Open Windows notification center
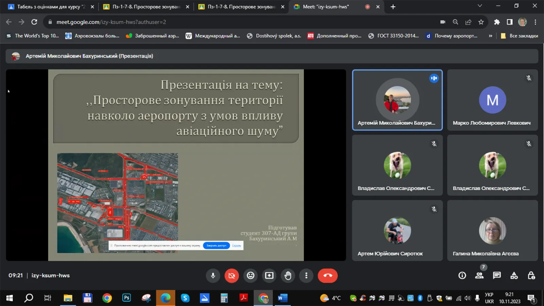The width and height of the screenshot is (544, 306). click(x=531, y=299)
